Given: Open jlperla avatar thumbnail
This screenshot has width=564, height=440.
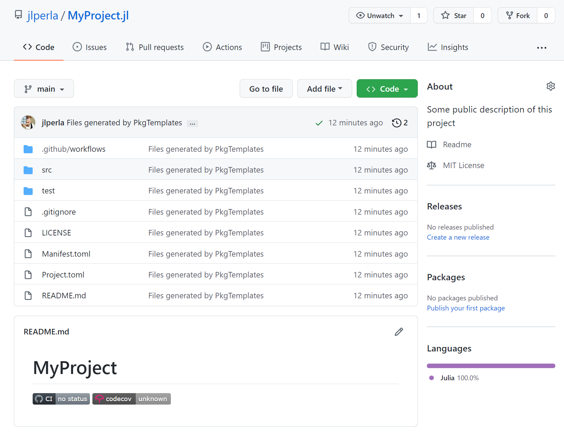Looking at the screenshot, I should [x=28, y=123].
